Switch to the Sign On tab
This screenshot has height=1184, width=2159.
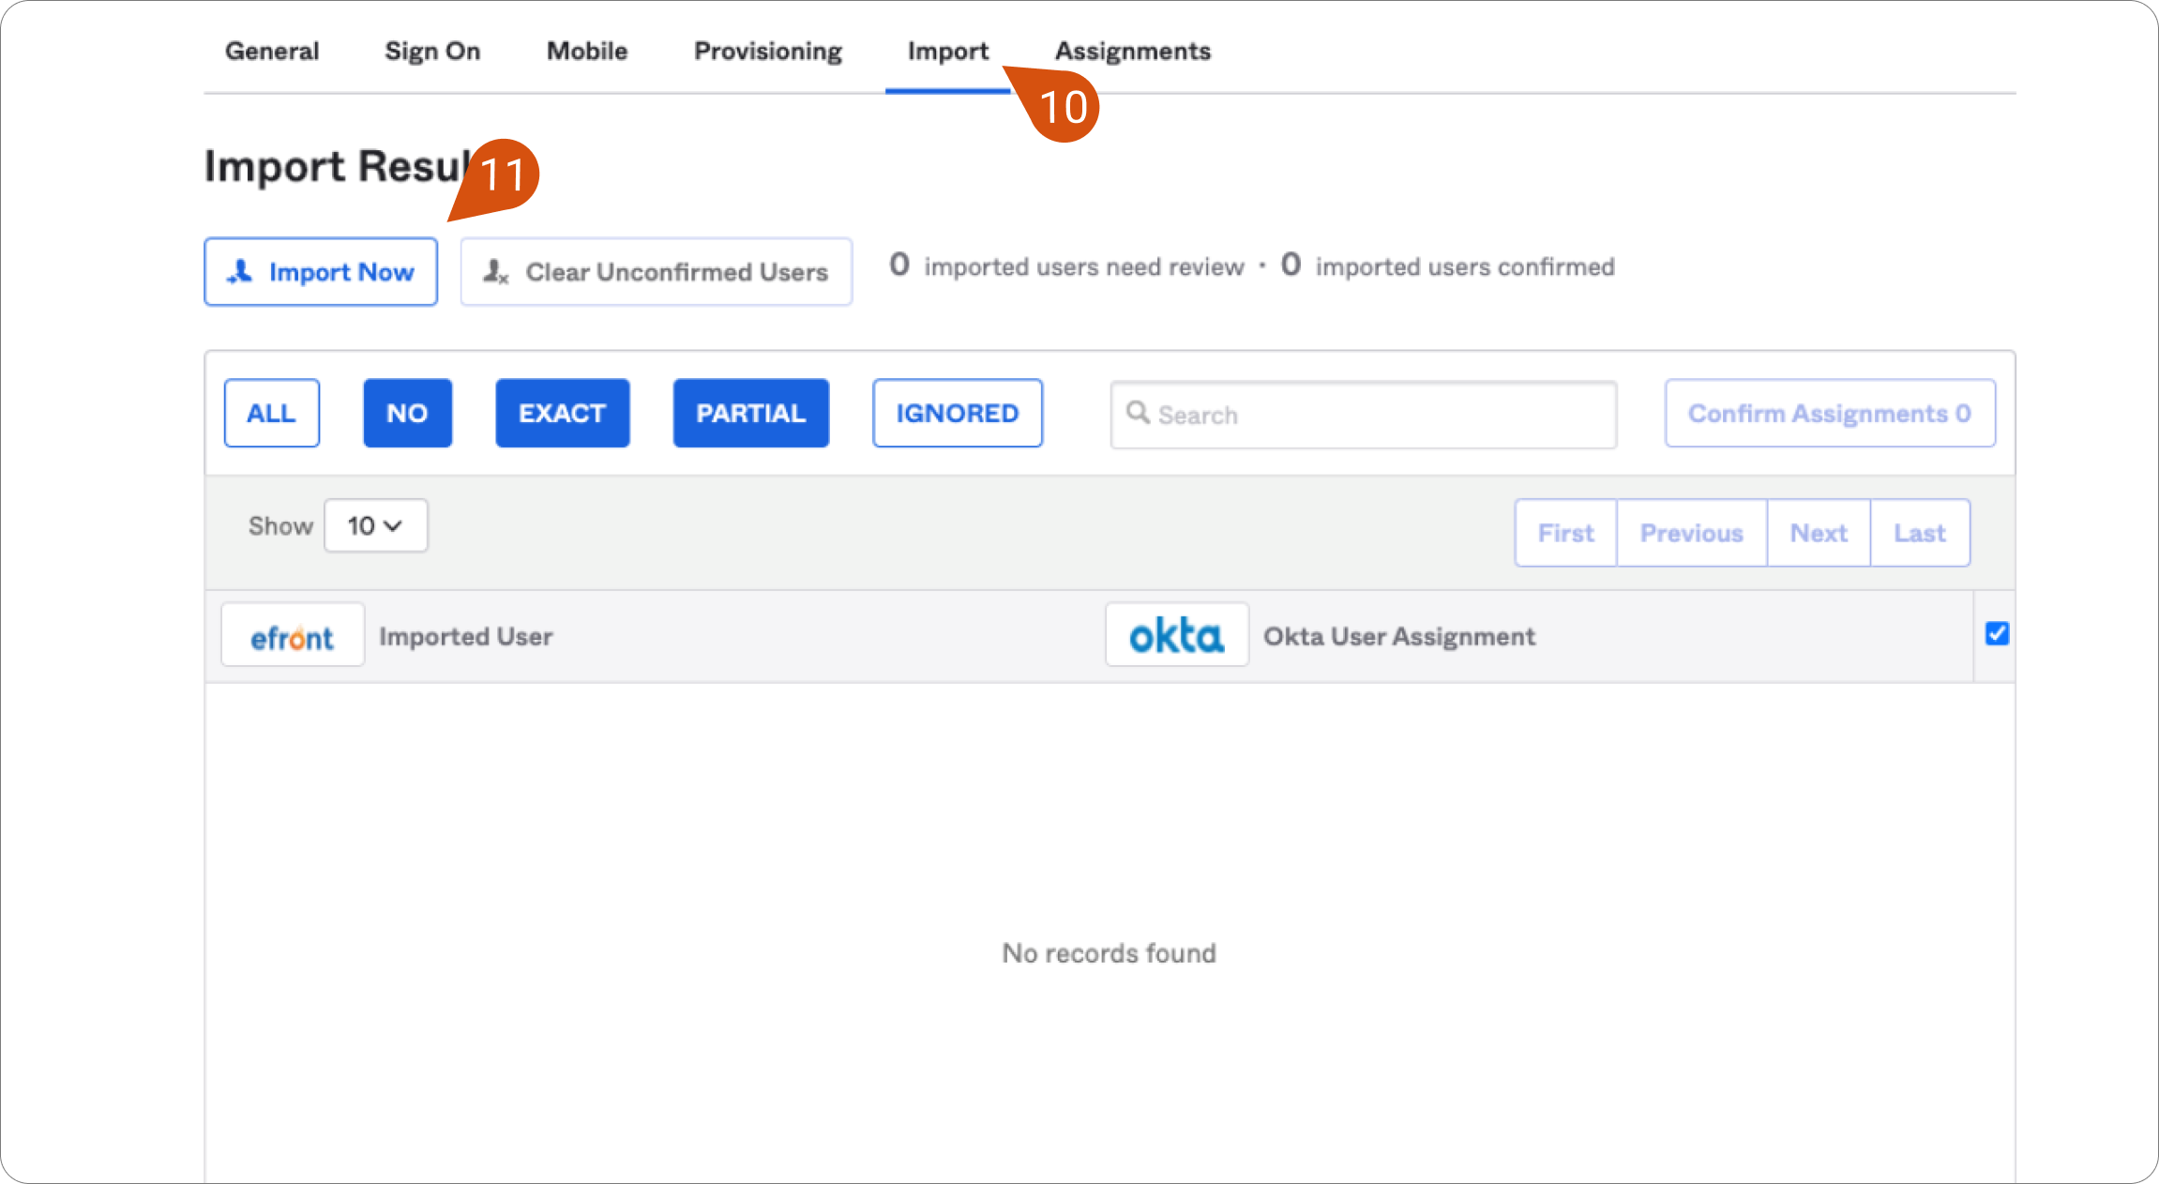click(x=432, y=51)
